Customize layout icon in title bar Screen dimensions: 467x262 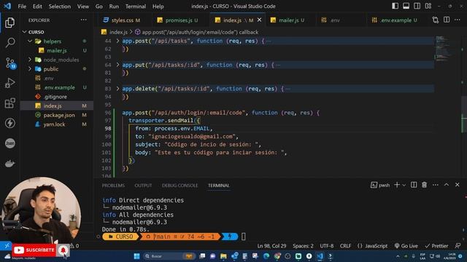[428, 6]
